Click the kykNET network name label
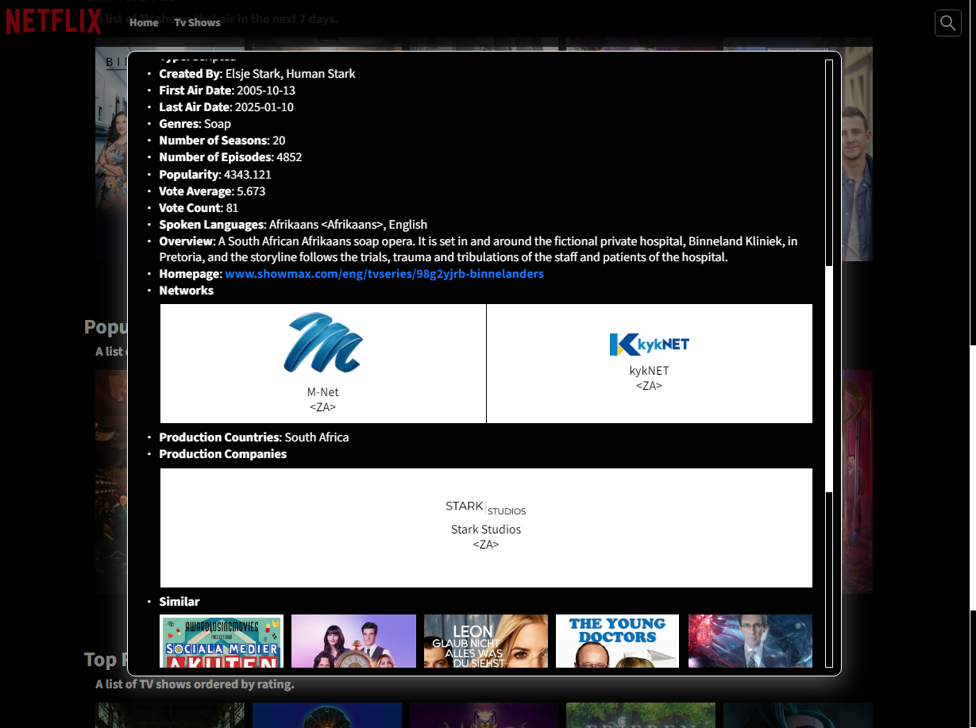This screenshot has height=728, width=976. coord(649,371)
